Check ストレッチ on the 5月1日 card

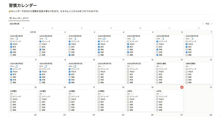[11, 41]
